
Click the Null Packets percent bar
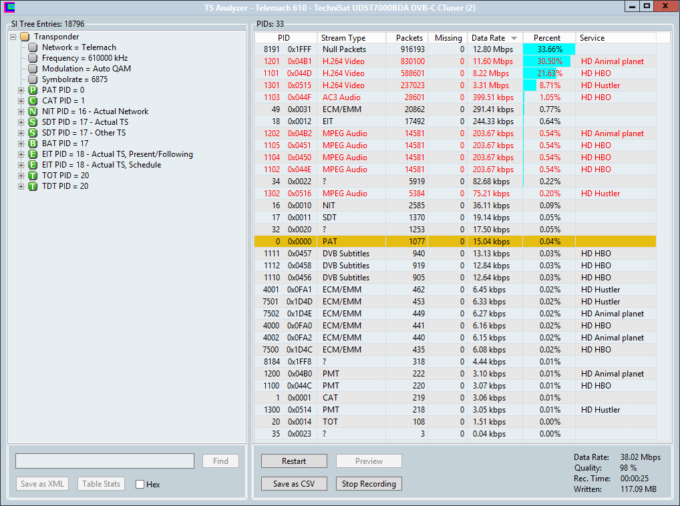(x=548, y=49)
